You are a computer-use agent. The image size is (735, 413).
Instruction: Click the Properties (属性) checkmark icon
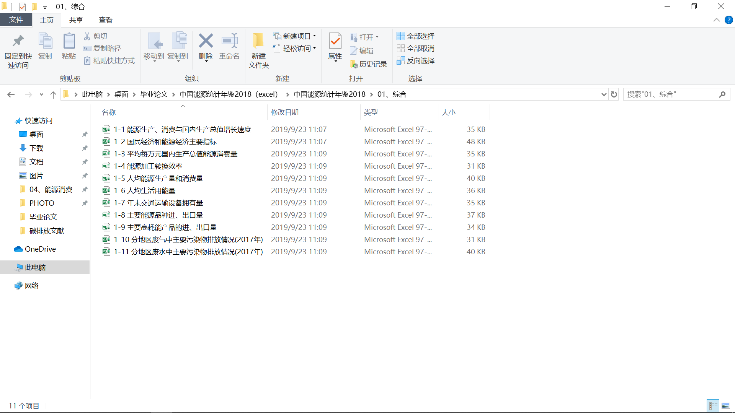pos(335,41)
